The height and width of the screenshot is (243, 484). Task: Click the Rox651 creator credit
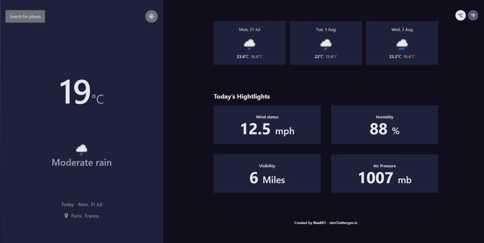coord(319,222)
